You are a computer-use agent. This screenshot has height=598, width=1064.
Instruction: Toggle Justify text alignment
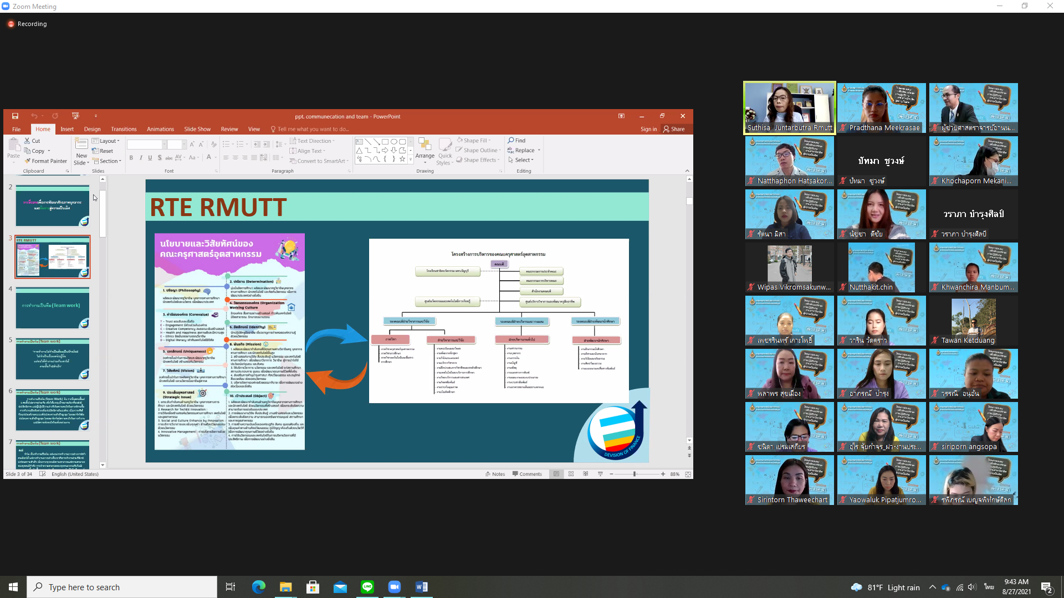pos(254,158)
